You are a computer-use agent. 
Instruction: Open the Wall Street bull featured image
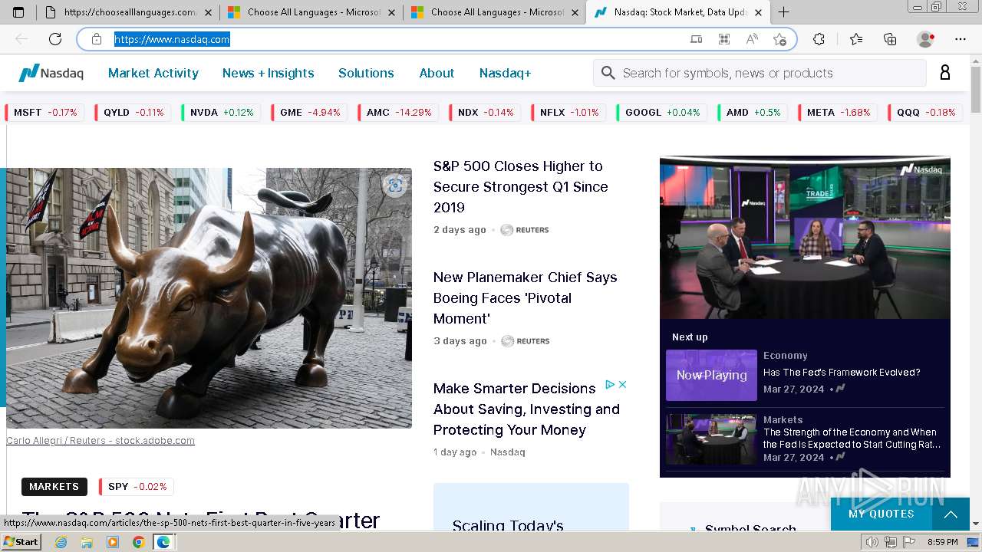tap(209, 297)
